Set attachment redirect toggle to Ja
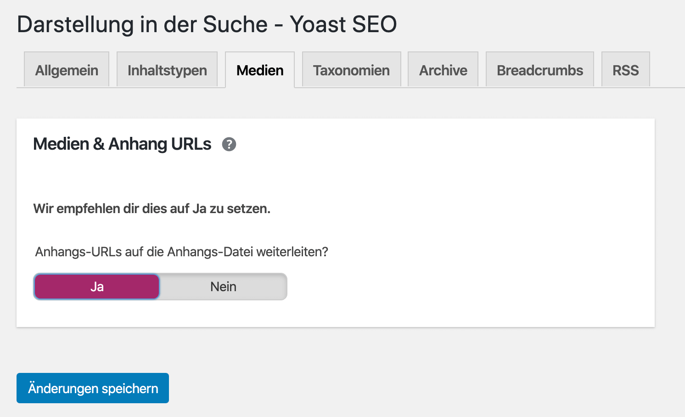Screen dimensions: 685x417 pos(97,287)
